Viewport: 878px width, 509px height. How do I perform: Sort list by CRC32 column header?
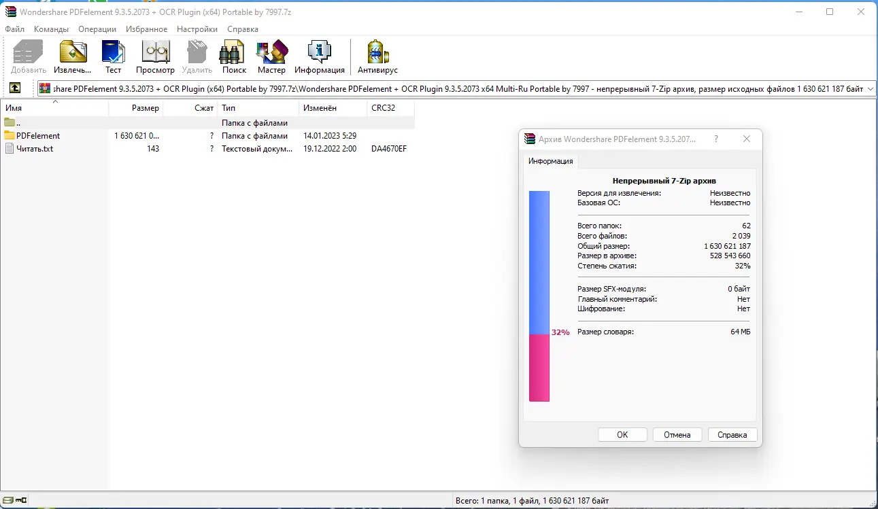click(x=391, y=108)
